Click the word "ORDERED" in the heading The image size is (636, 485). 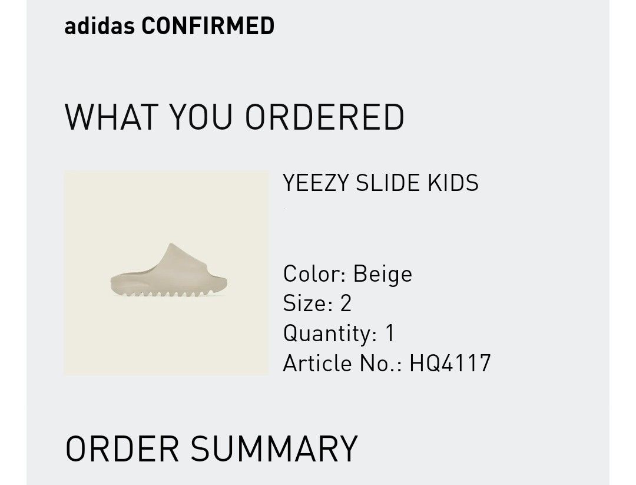coord(324,117)
